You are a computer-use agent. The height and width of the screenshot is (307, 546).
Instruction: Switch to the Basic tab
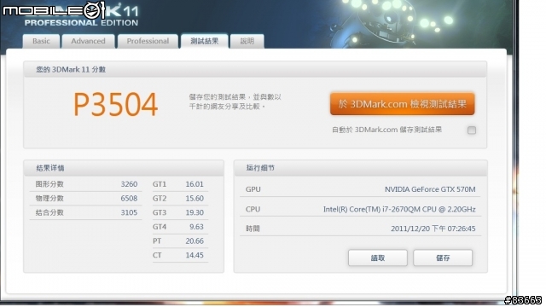[x=41, y=41]
